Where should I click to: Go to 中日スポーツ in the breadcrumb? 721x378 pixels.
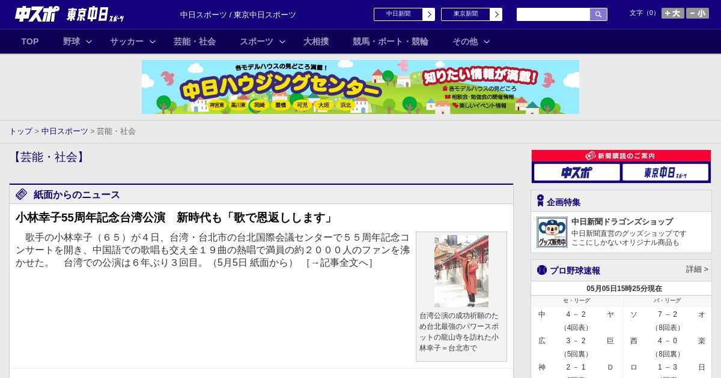64,131
